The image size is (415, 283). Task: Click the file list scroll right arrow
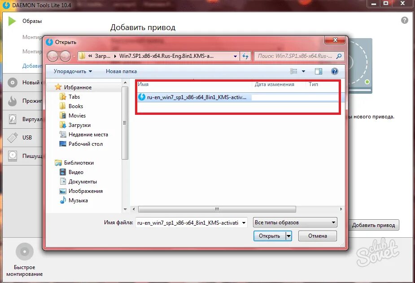[x=341, y=209]
